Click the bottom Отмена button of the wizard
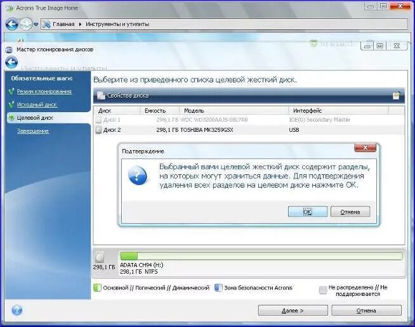The width and height of the screenshot is (415, 327). click(366, 311)
